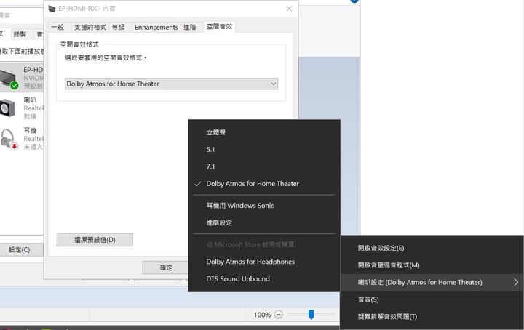This screenshot has height=330, width=524.
Task: Open the spatial sound format dropdown
Action: point(171,84)
